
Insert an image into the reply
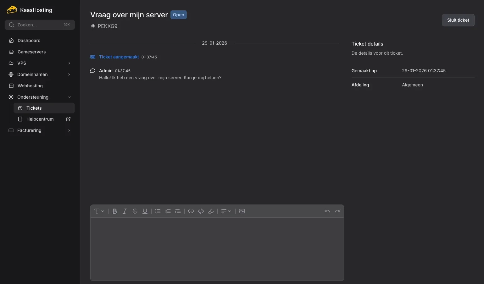click(x=242, y=211)
